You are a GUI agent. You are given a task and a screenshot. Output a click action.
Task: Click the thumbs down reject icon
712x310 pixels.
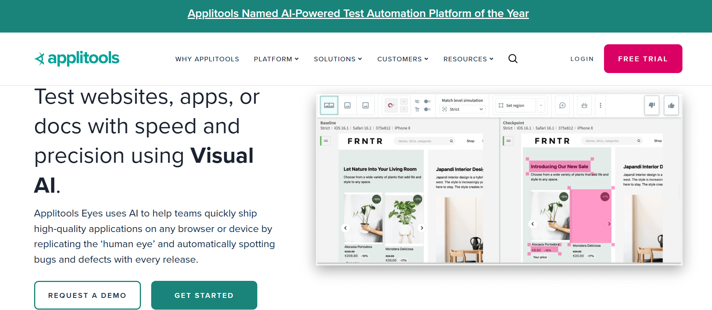pos(652,105)
